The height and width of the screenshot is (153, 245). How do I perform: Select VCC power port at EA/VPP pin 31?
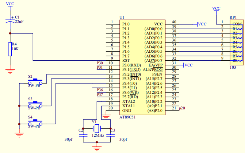[x=188, y=65]
